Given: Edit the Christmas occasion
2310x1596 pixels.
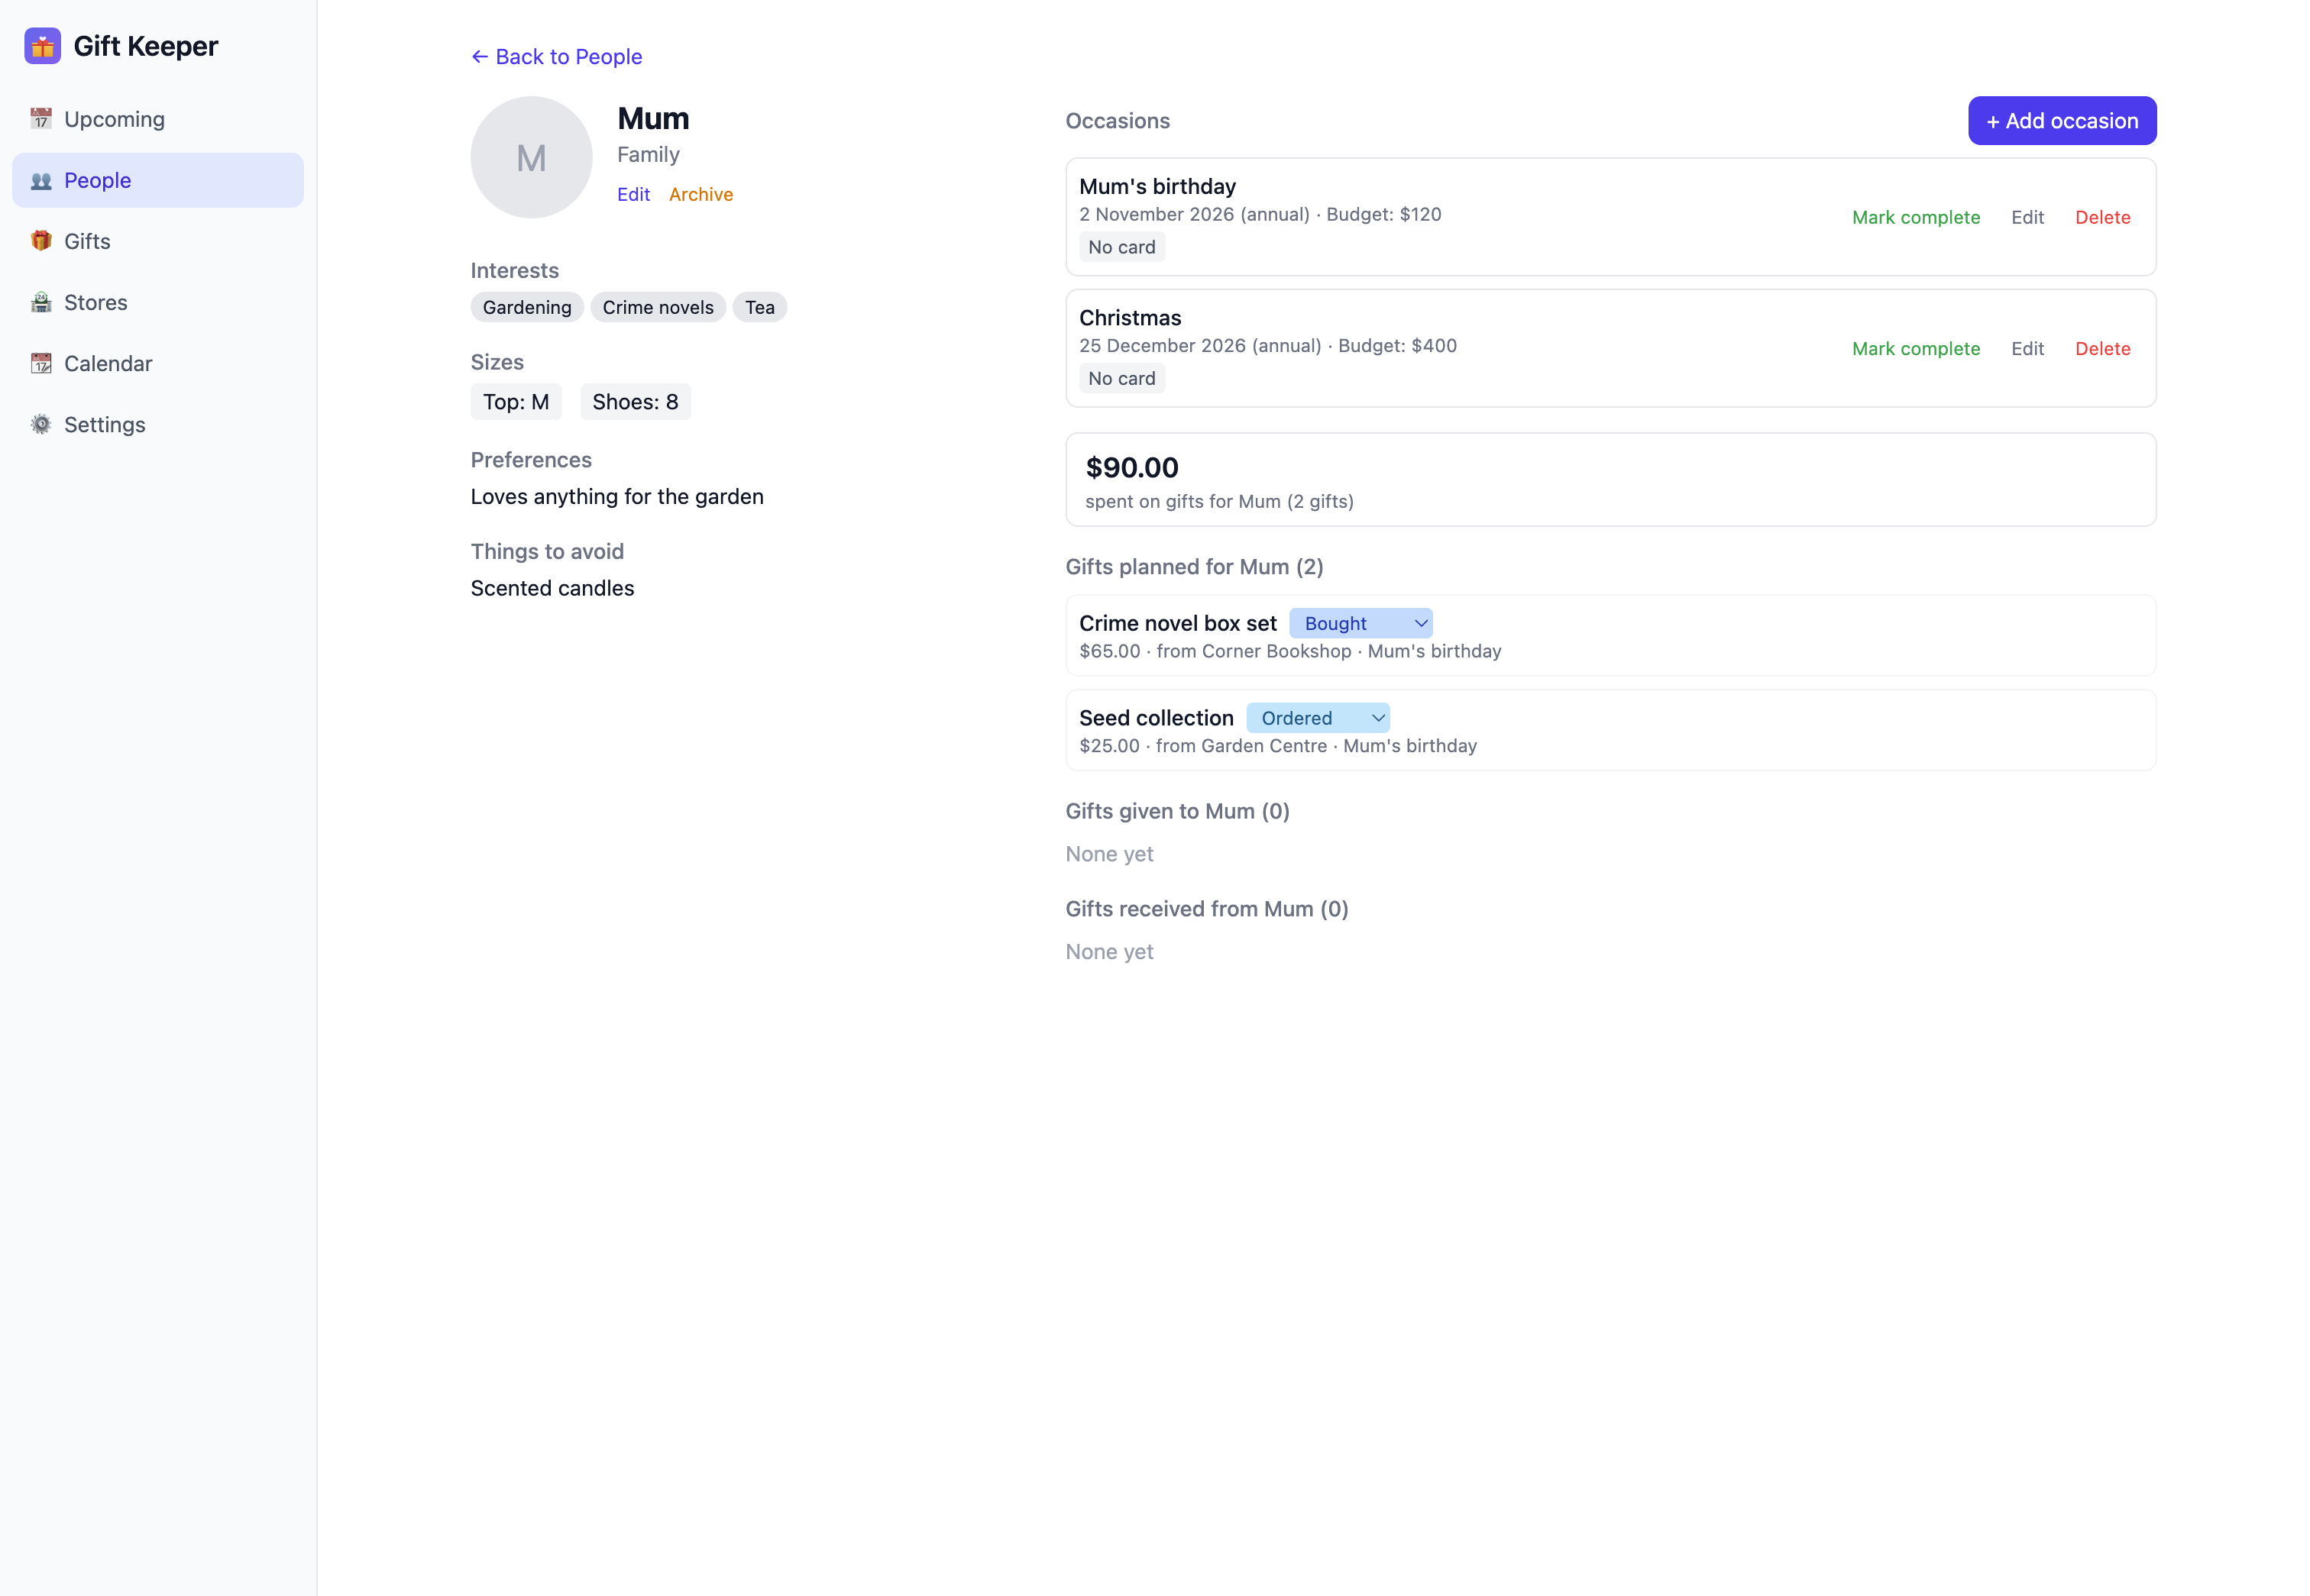Looking at the screenshot, I should pos(2027,348).
